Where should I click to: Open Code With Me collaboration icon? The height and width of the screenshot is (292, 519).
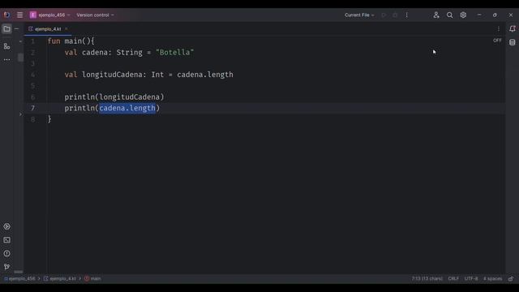click(436, 15)
